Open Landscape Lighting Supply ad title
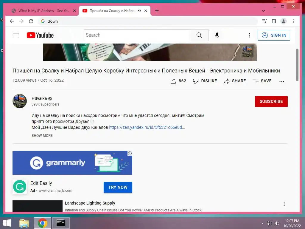Screen dimensions: 305x229 (90, 203)
